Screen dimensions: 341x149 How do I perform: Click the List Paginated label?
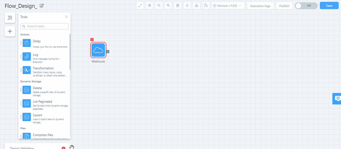point(43,102)
